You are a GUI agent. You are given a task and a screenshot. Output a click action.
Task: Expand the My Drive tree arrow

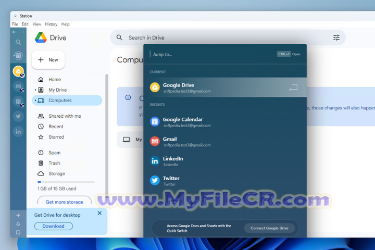click(x=35, y=90)
